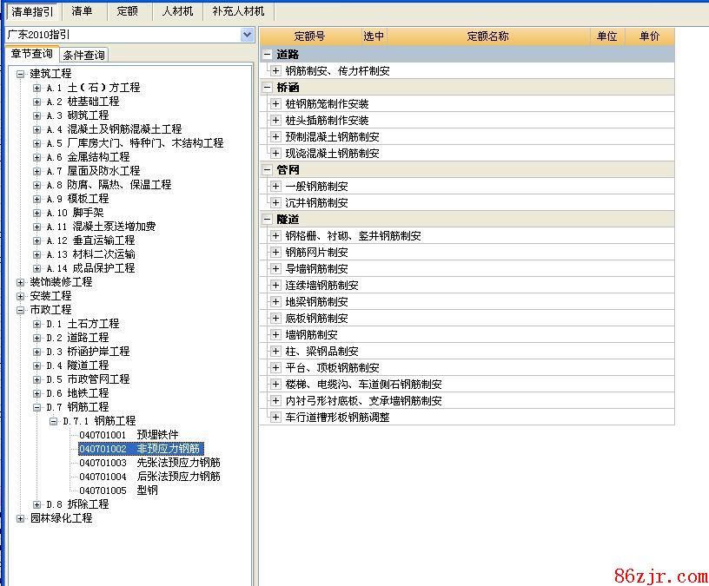Switch to the 定额 tab
Image resolution: width=709 pixels, height=586 pixels.
click(x=127, y=11)
